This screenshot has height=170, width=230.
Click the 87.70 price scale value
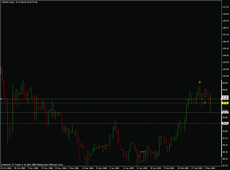[225, 166]
